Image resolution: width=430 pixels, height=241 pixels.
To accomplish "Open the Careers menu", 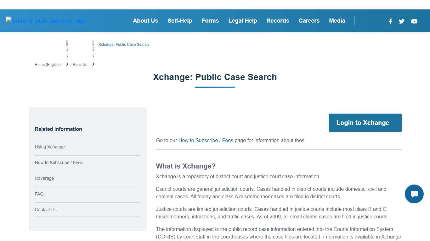I will (309, 21).
